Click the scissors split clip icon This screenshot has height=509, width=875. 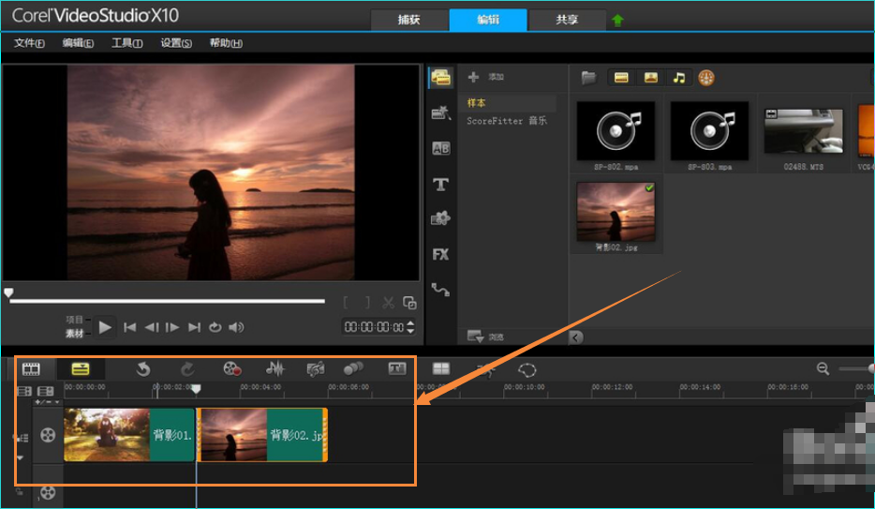[x=387, y=302]
